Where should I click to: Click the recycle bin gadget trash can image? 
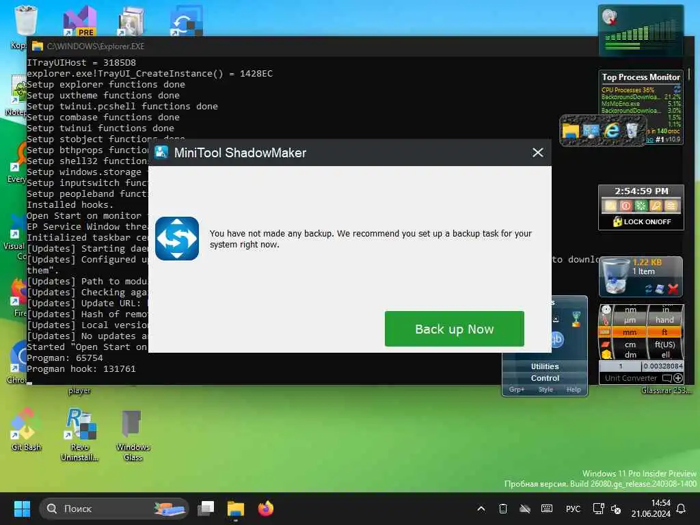pyautogui.click(x=615, y=276)
